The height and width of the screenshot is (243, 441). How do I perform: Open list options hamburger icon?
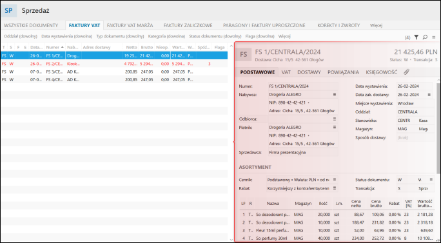434,37
